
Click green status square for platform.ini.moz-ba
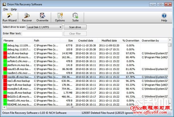point(5,65)
